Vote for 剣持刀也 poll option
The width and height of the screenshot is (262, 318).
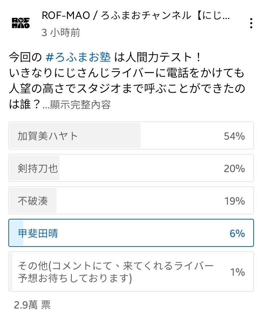(x=131, y=168)
